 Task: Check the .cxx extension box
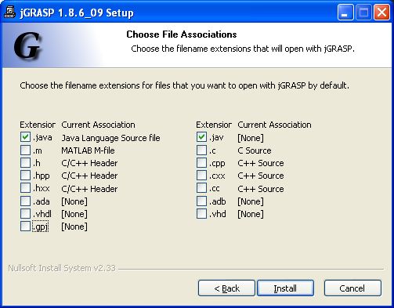click(201, 175)
